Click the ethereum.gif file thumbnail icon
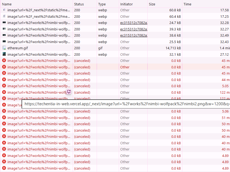 [4, 48]
